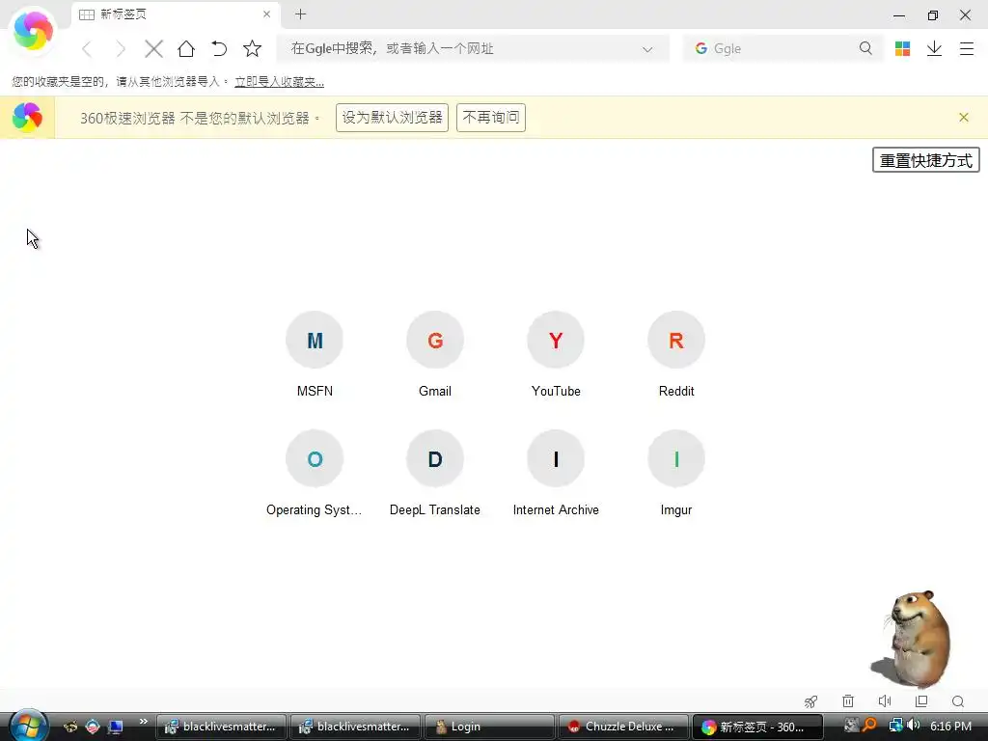This screenshot has width=988, height=741.
Task: Switch to Chuzzle Deluxe taskbar window
Action: pyautogui.click(x=623, y=727)
